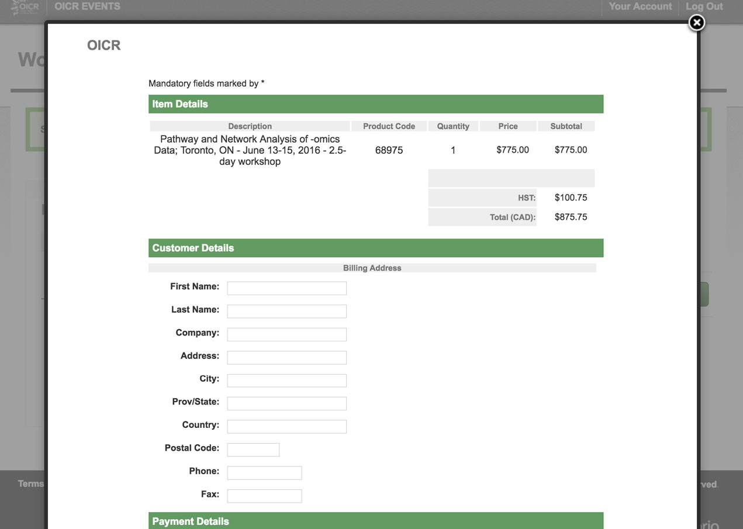Click into the Fax field

(264, 496)
